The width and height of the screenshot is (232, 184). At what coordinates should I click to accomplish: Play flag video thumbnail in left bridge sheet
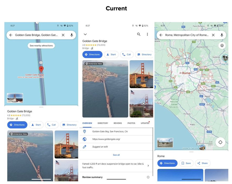coord(66,171)
